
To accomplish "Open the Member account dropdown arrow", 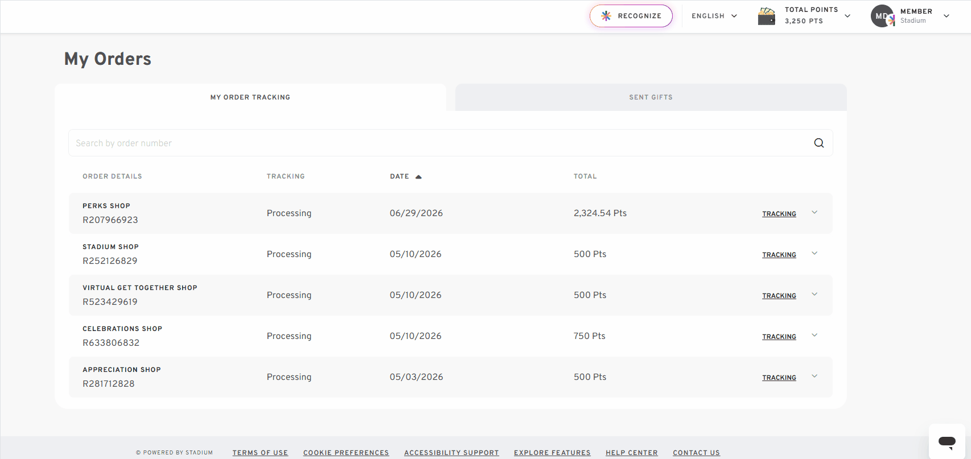I will (x=947, y=16).
